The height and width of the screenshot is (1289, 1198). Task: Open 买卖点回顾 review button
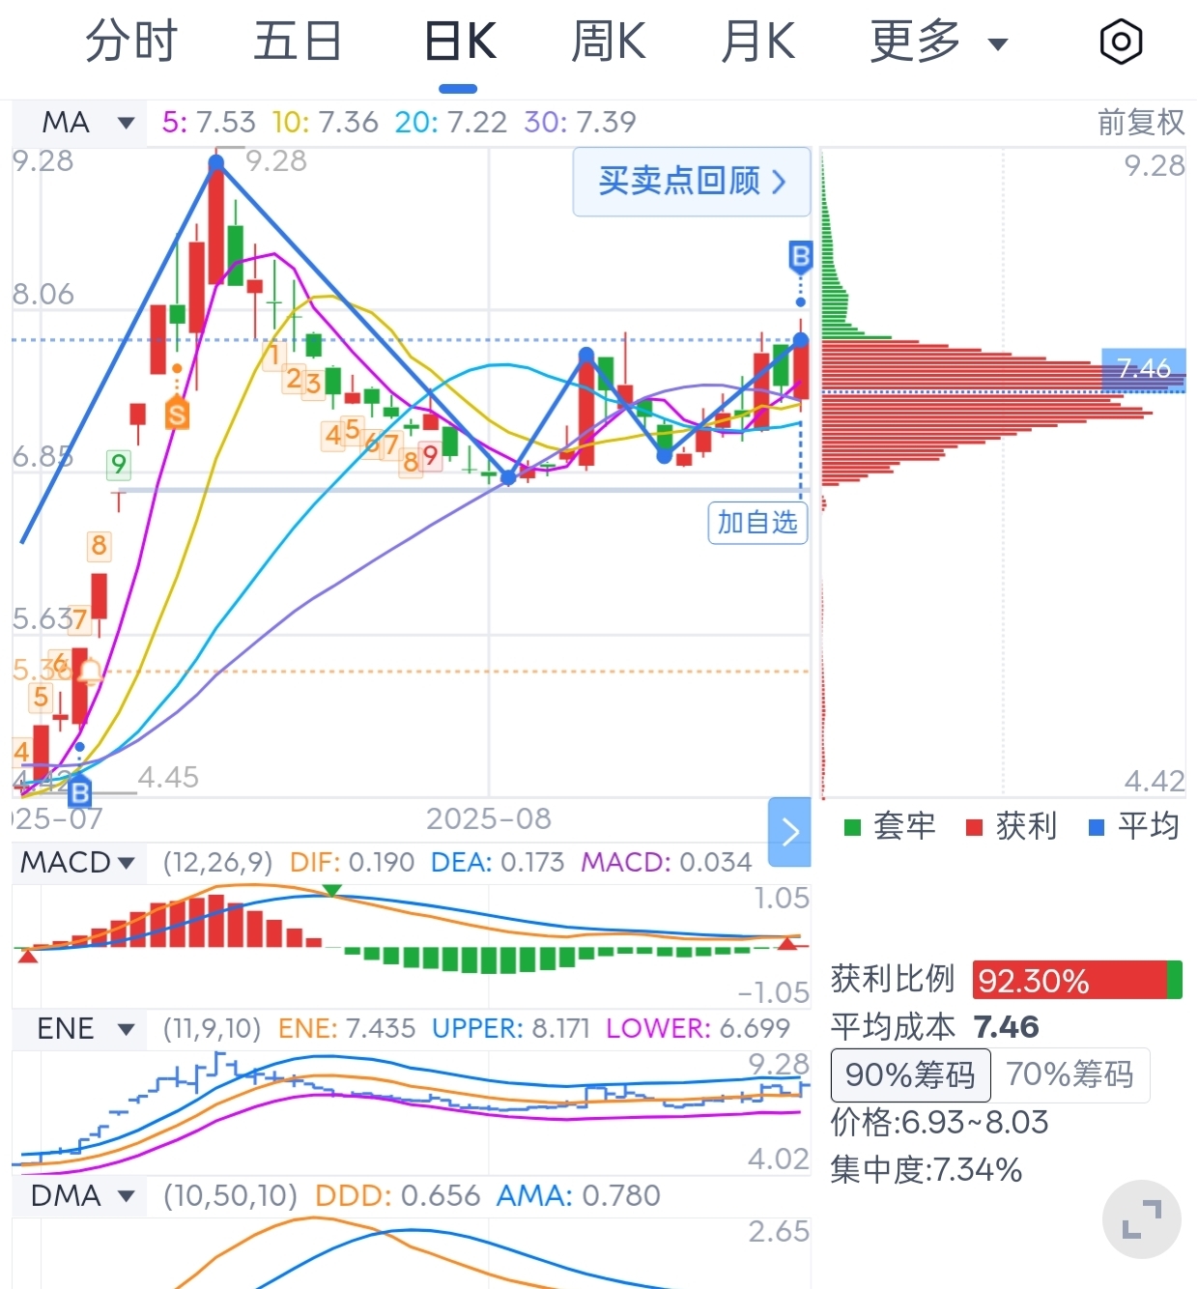point(692,181)
